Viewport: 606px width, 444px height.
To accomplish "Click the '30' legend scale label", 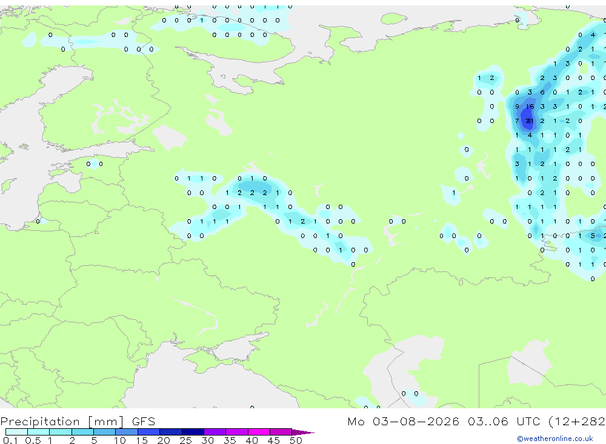I will click(207, 440).
